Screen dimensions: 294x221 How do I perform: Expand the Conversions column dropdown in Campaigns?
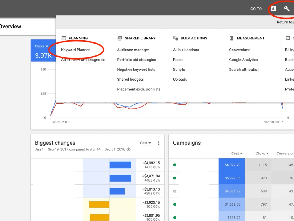click(x=285, y=153)
